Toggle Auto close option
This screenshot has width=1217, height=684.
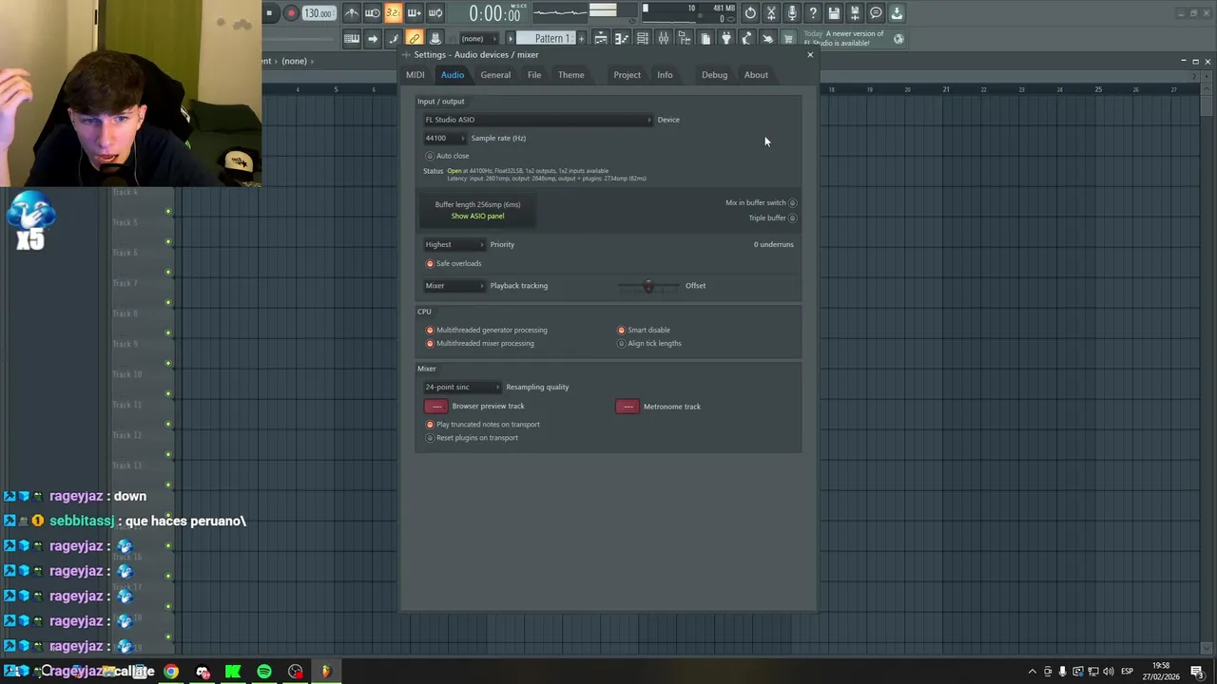(448, 156)
